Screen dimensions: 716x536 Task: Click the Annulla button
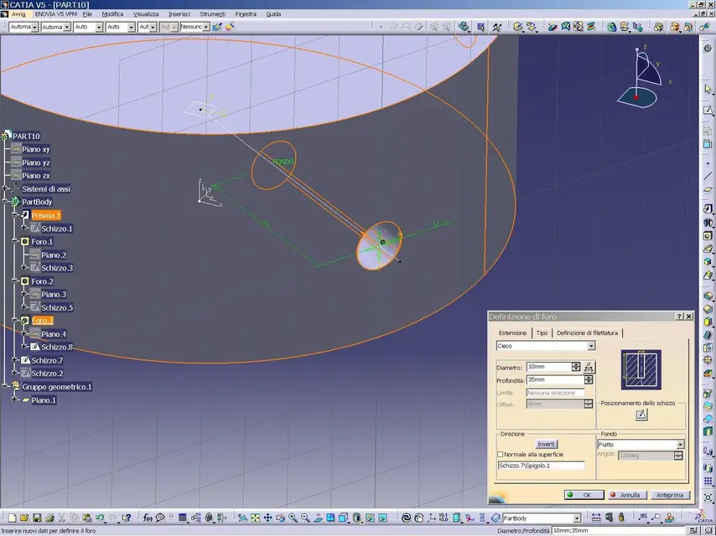click(627, 495)
